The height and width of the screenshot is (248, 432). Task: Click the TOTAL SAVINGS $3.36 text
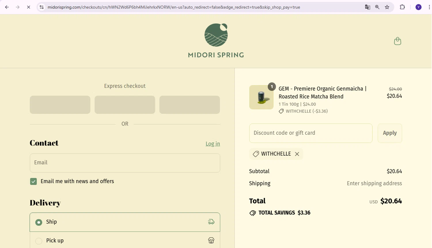coord(285,213)
